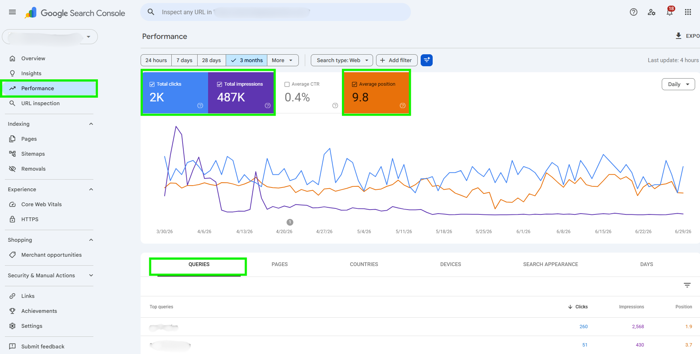700x354 pixels.
Task: Open the notifications bell with 18 badge
Action: pyautogui.click(x=670, y=12)
